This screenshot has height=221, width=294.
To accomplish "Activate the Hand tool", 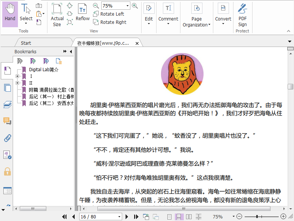I will click(x=10, y=14).
